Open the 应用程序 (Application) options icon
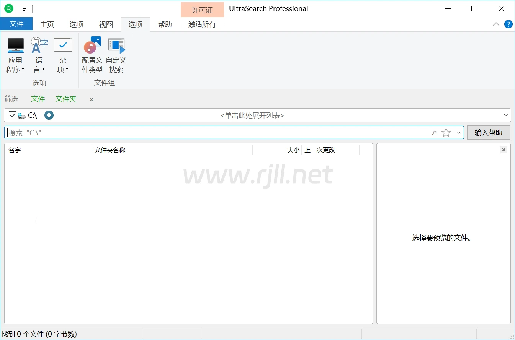 coord(16,46)
